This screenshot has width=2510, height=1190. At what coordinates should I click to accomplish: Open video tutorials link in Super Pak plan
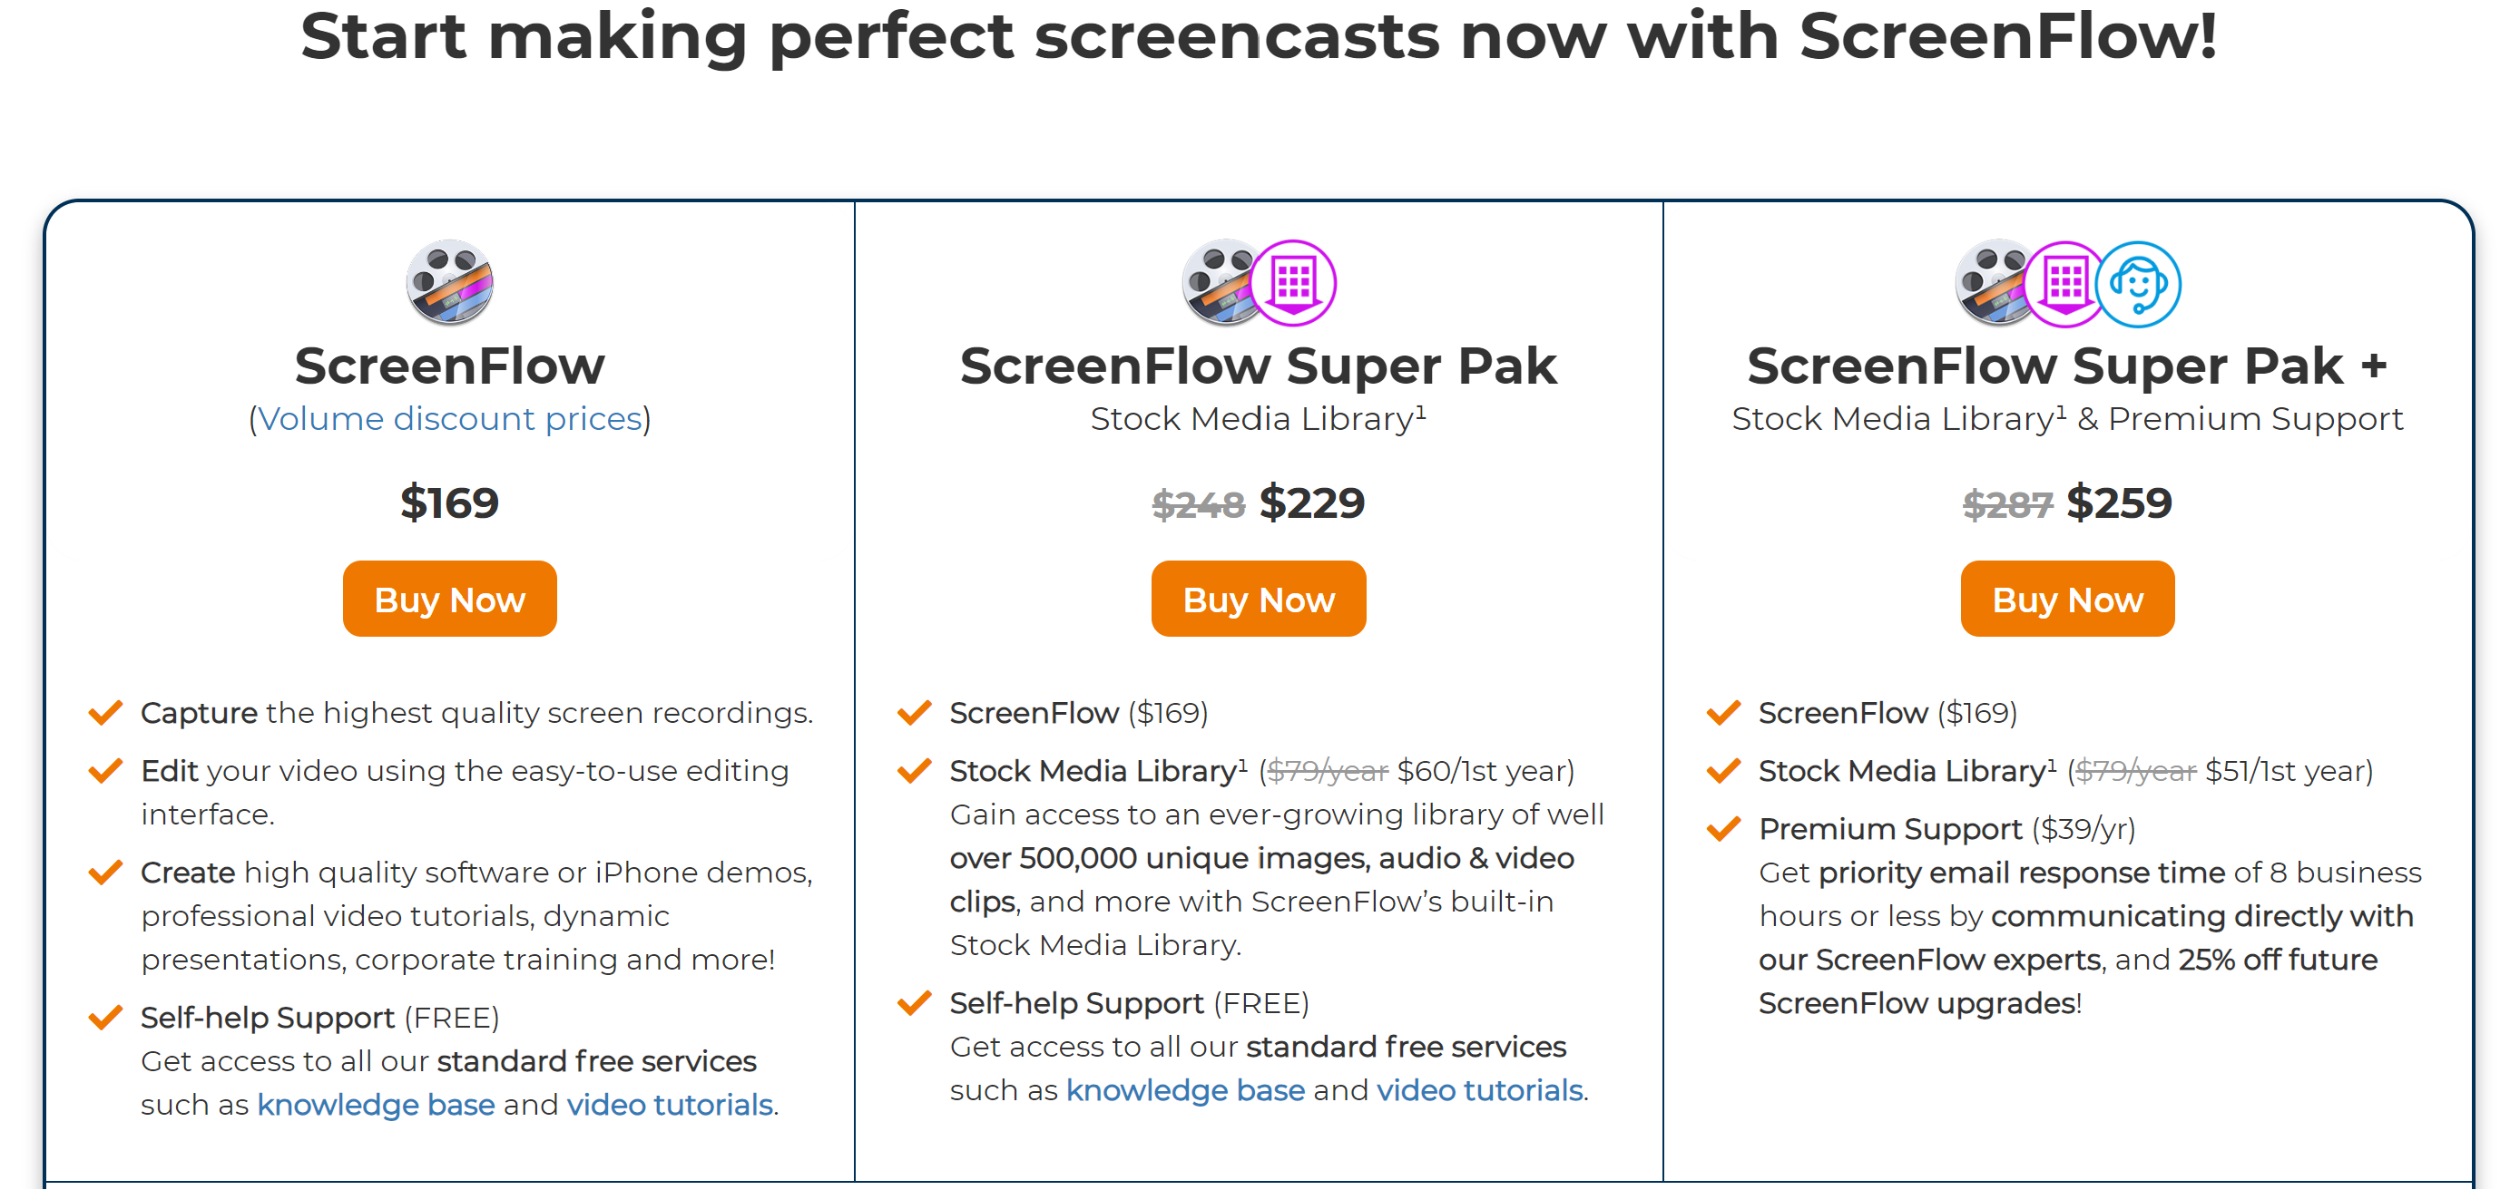coord(1479,1089)
